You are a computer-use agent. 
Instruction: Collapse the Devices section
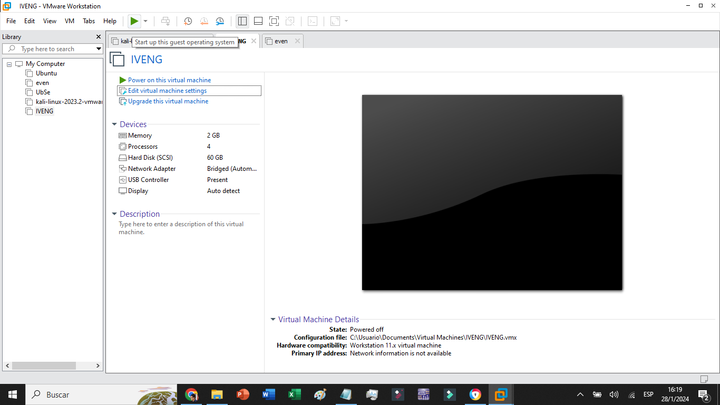[114, 124]
